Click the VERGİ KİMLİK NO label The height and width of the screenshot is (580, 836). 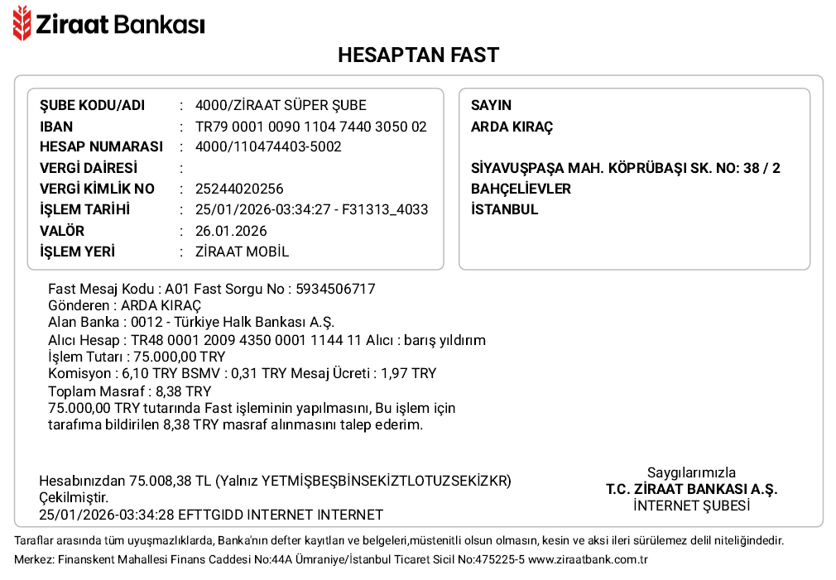coord(97,189)
